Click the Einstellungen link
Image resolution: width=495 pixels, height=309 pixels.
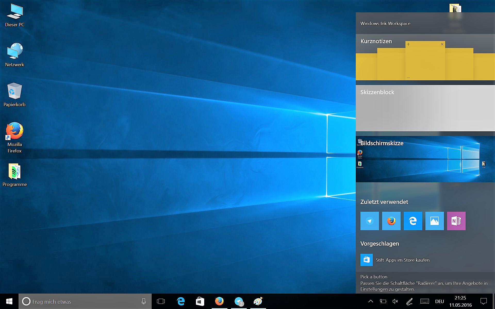pos(374,289)
